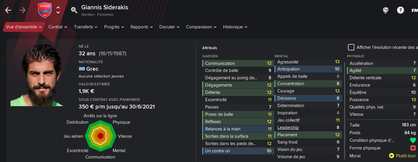Click the player portrait photo
The height and width of the screenshot is (162, 418).
click(37, 75)
